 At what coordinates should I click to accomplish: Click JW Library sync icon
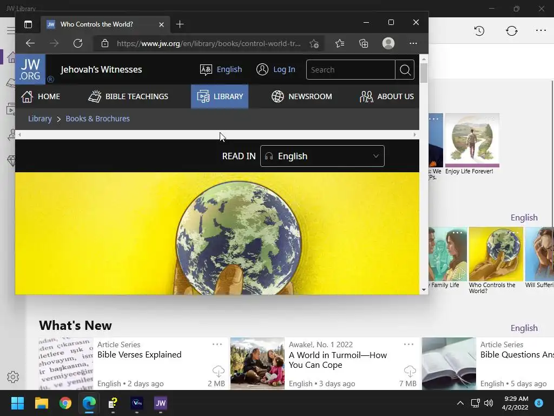click(x=512, y=31)
